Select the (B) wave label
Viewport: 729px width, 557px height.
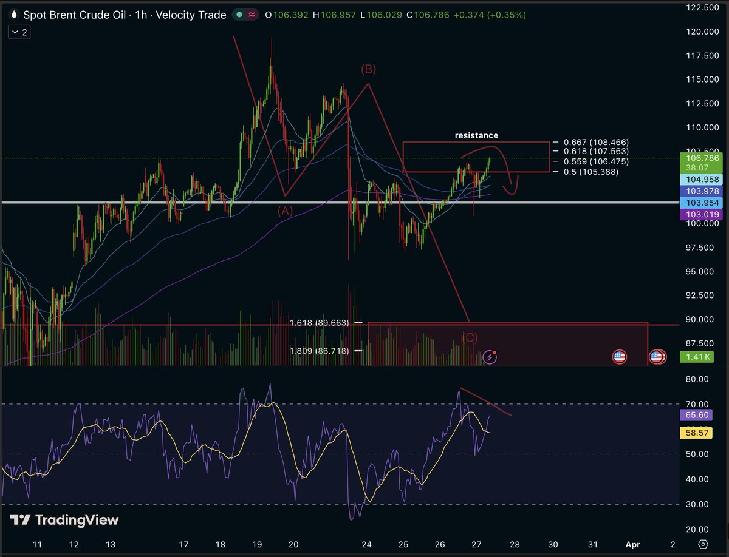pos(368,69)
